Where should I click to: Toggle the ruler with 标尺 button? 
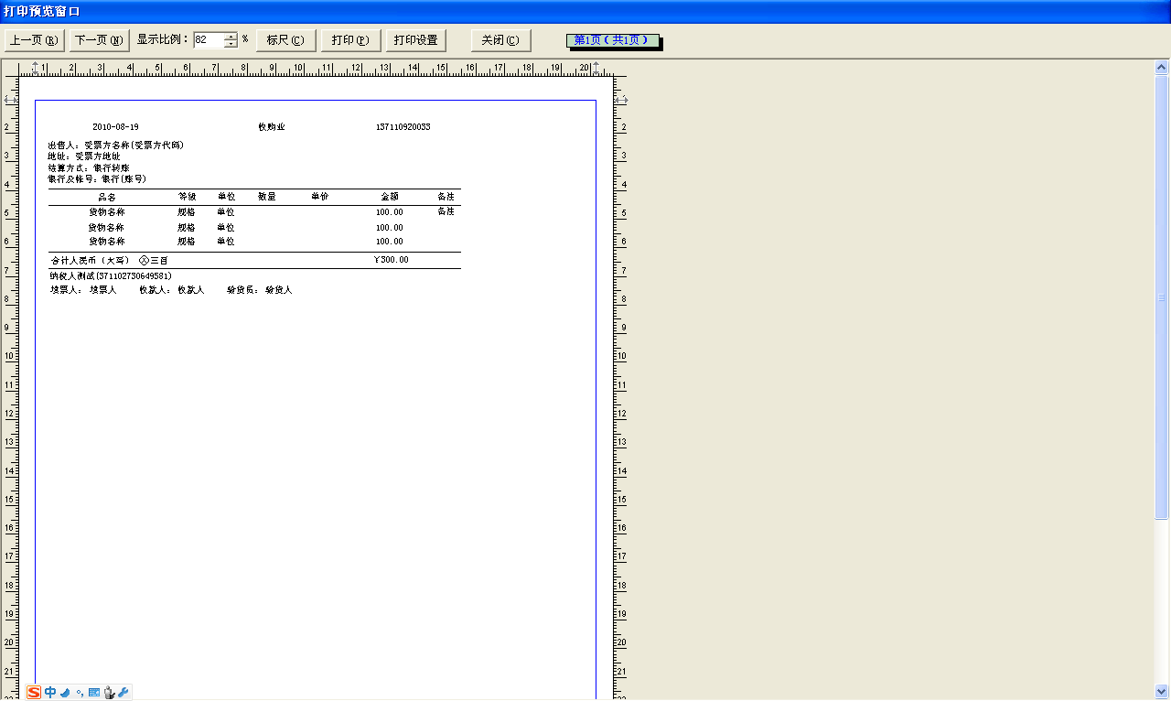pyautogui.click(x=285, y=40)
